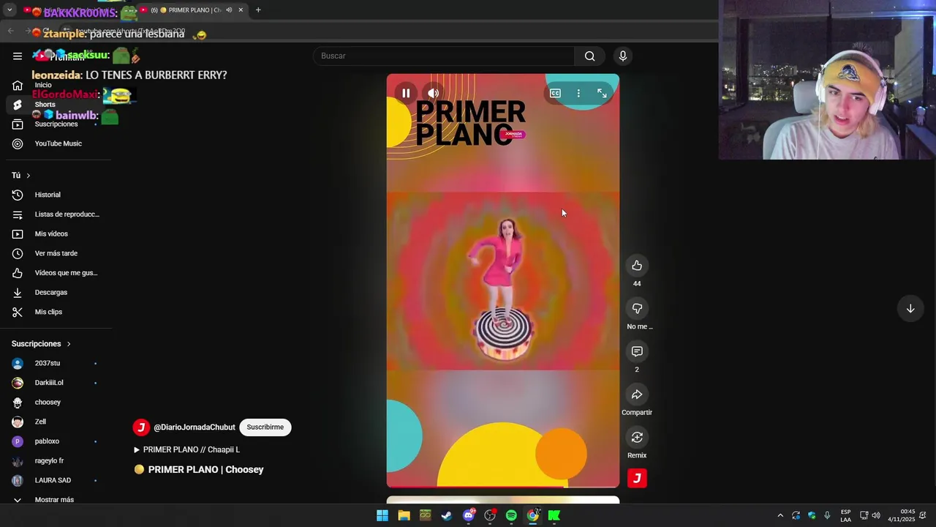Toggle closed captions on the Short
The height and width of the screenshot is (527, 936).
click(555, 93)
